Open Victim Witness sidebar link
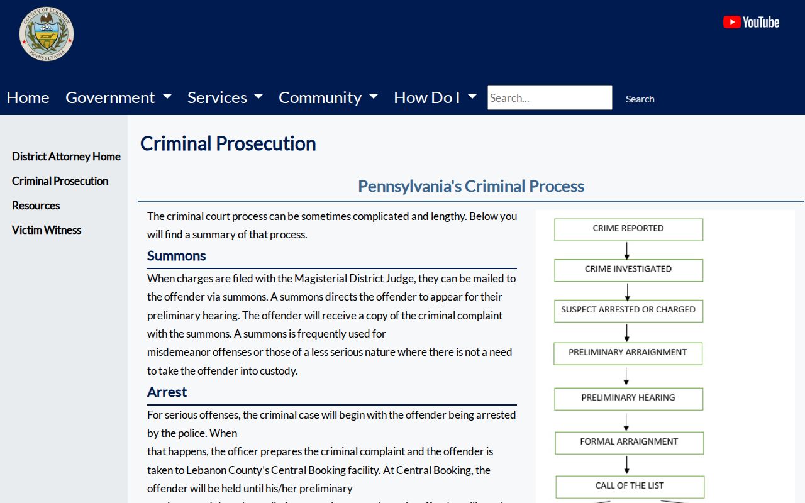 coord(47,230)
